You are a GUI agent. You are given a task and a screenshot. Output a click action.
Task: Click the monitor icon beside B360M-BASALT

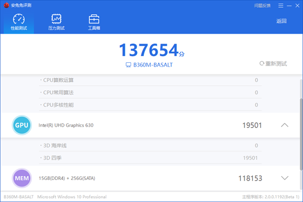tap(128, 65)
